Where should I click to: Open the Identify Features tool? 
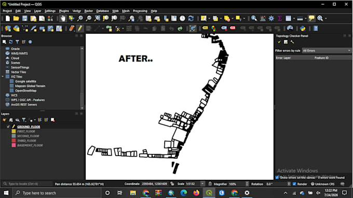tap(254, 19)
